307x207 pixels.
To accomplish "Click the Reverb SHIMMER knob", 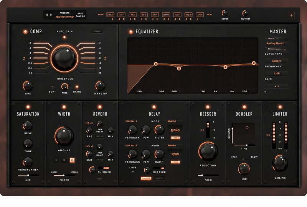I will click(92, 170).
